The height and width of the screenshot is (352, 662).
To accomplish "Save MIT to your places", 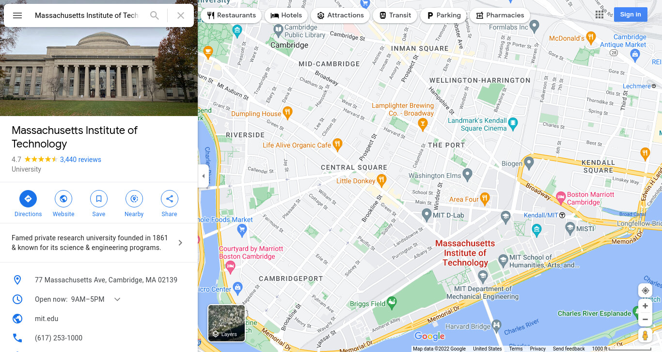I will pos(99,204).
